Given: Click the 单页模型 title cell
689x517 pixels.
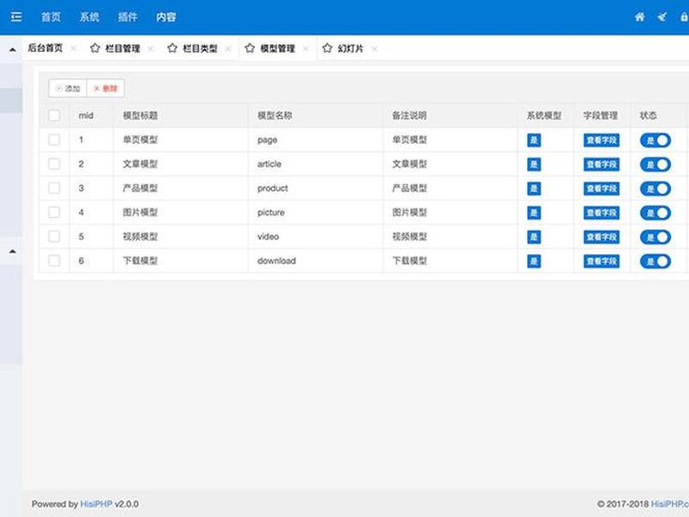Looking at the screenshot, I should (x=140, y=140).
